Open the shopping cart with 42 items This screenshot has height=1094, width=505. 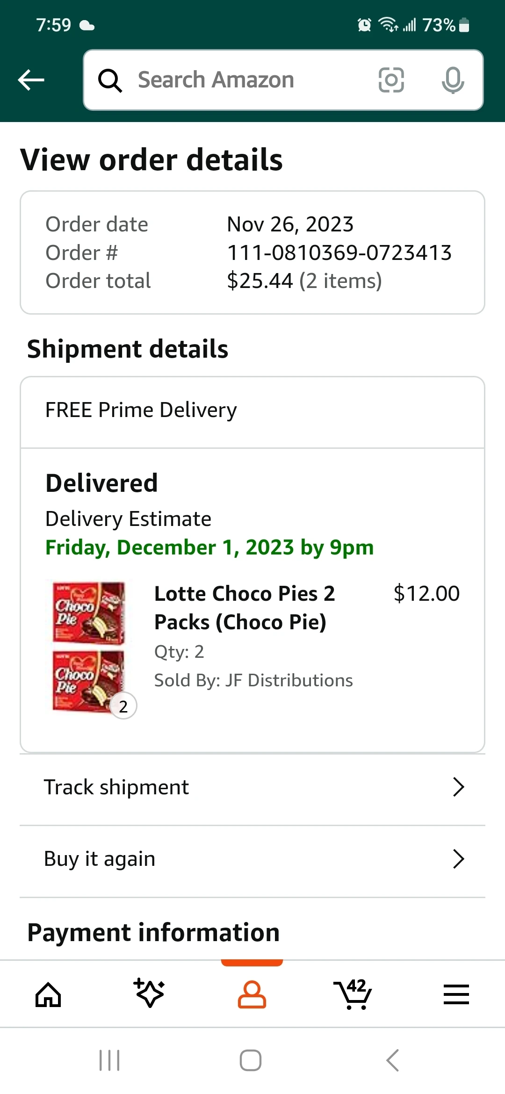coord(353,994)
